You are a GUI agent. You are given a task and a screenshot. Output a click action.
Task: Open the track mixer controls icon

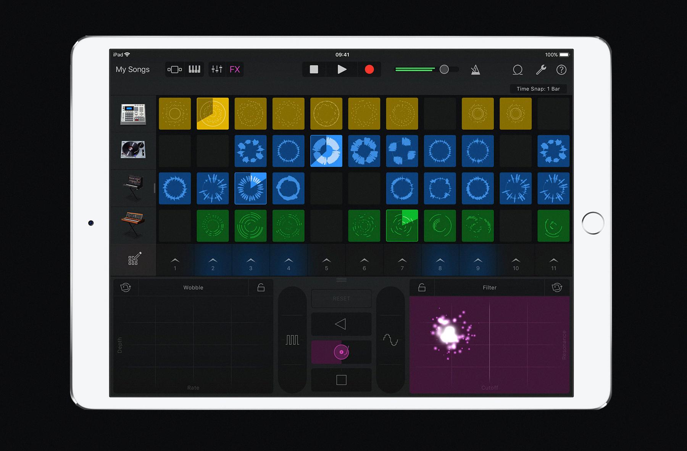(217, 69)
